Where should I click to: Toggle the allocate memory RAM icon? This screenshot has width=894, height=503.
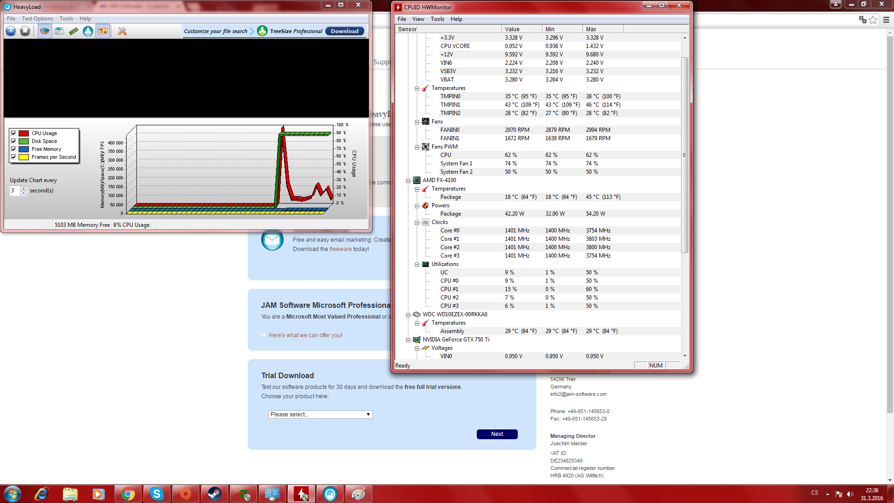point(74,31)
